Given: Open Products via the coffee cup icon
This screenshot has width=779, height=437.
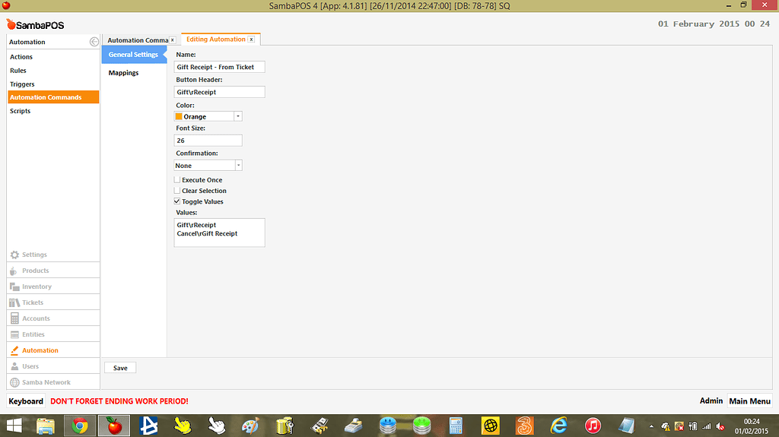Looking at the screenshot, I should 15,271.
